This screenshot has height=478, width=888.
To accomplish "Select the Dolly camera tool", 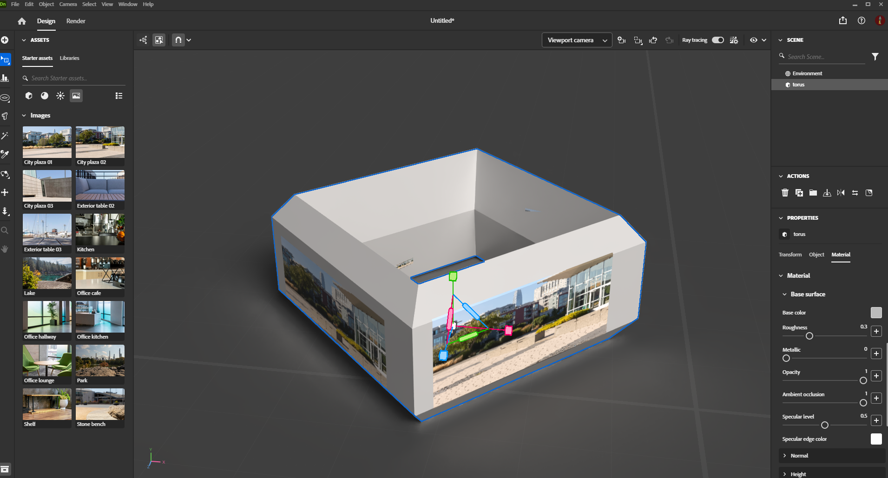I will (x=5, y=211).
